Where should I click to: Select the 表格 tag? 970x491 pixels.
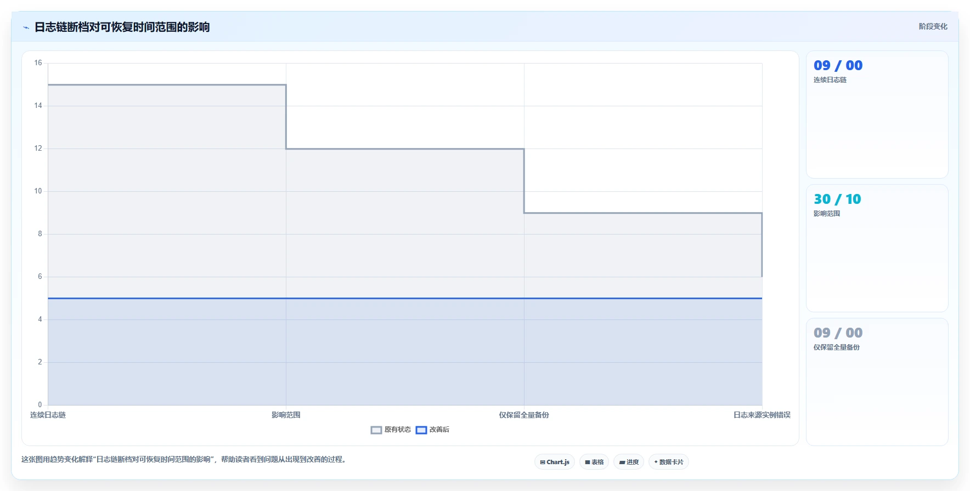pyautogui.click(x=594, y=462)
